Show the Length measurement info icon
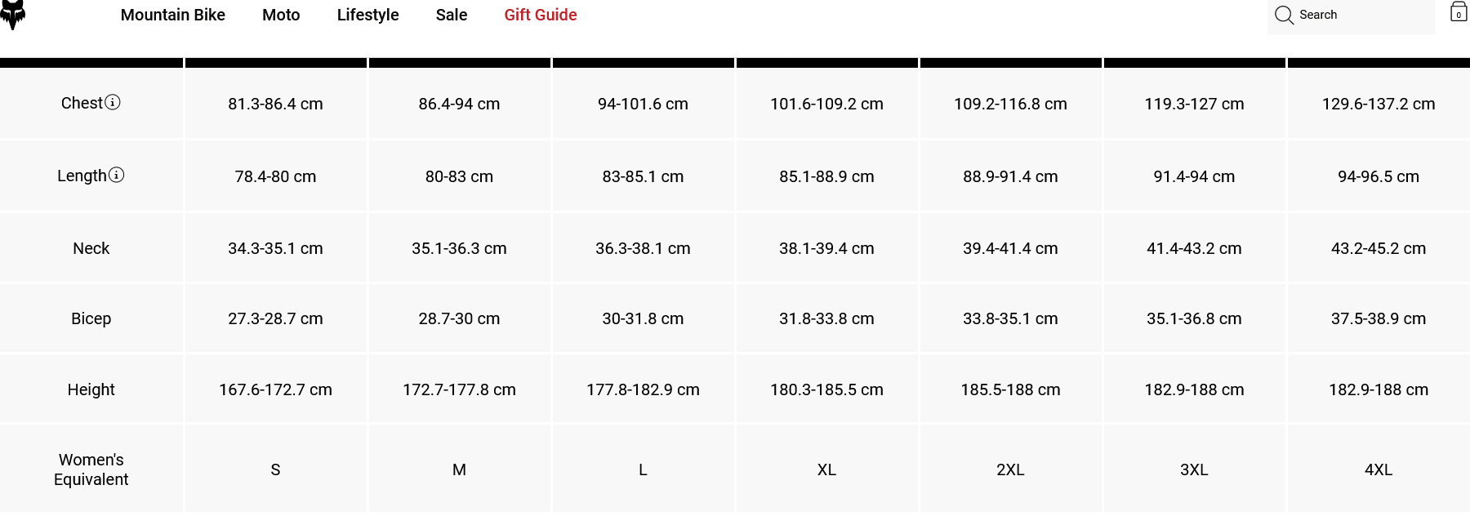Screen dimensions: 1470x525 (x=117, y=175)
